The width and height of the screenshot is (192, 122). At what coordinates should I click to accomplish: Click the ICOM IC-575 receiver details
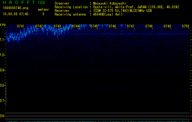pyautogui.click(x=122, y=11)
